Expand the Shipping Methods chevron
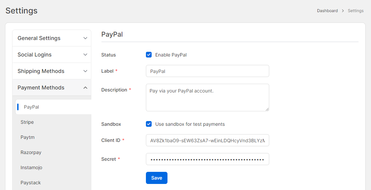 click(x=85, y=71)
